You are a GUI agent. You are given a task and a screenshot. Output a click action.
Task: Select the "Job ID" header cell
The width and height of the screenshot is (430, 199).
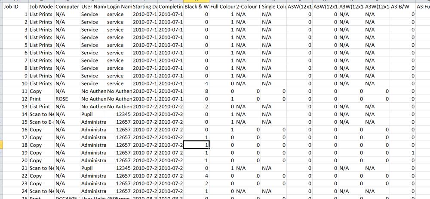(15, 6)
